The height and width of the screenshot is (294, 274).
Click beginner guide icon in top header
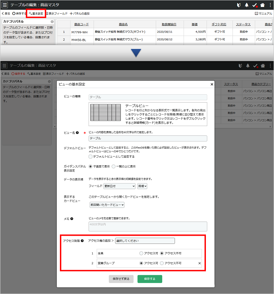[x=239, y=5]
